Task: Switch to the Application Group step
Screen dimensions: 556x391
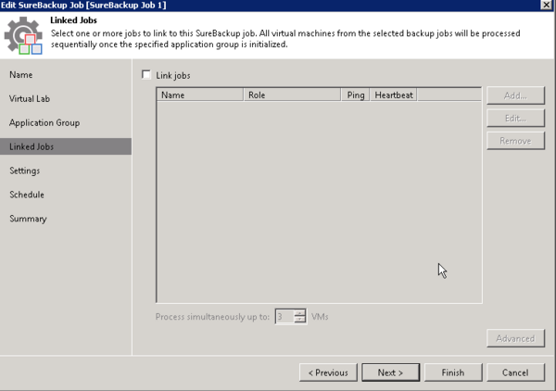Action: point(44,122)
